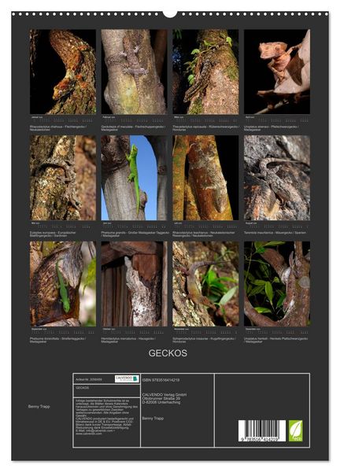Click the Benny Trapp name at left margin

click(x=39, y=407)
